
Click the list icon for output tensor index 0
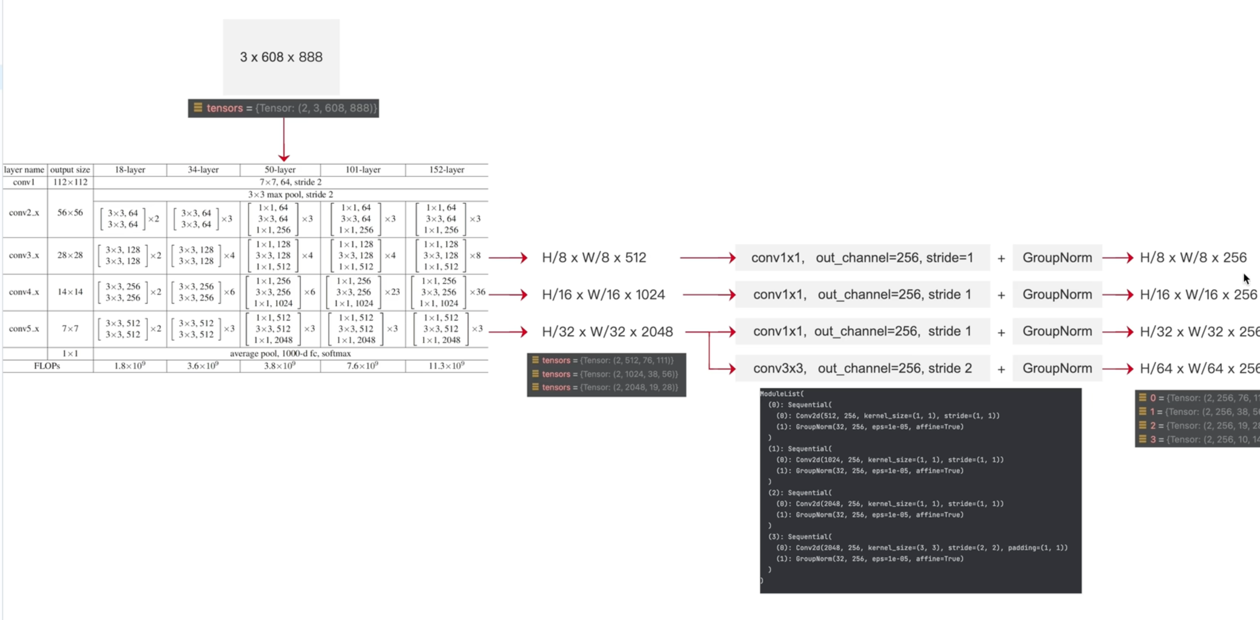click(1142, 398)
